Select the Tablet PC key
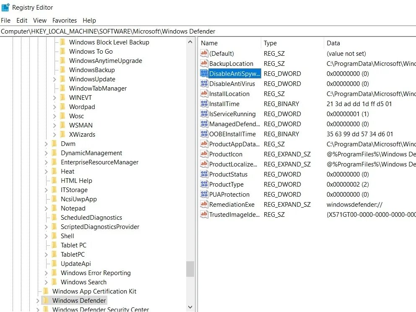 tap(73, 245)
